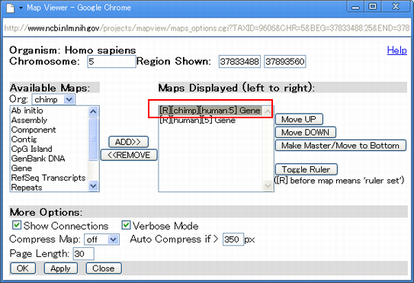Click the Apply button
The image size is (414, 283).
(x=61, y=269)
